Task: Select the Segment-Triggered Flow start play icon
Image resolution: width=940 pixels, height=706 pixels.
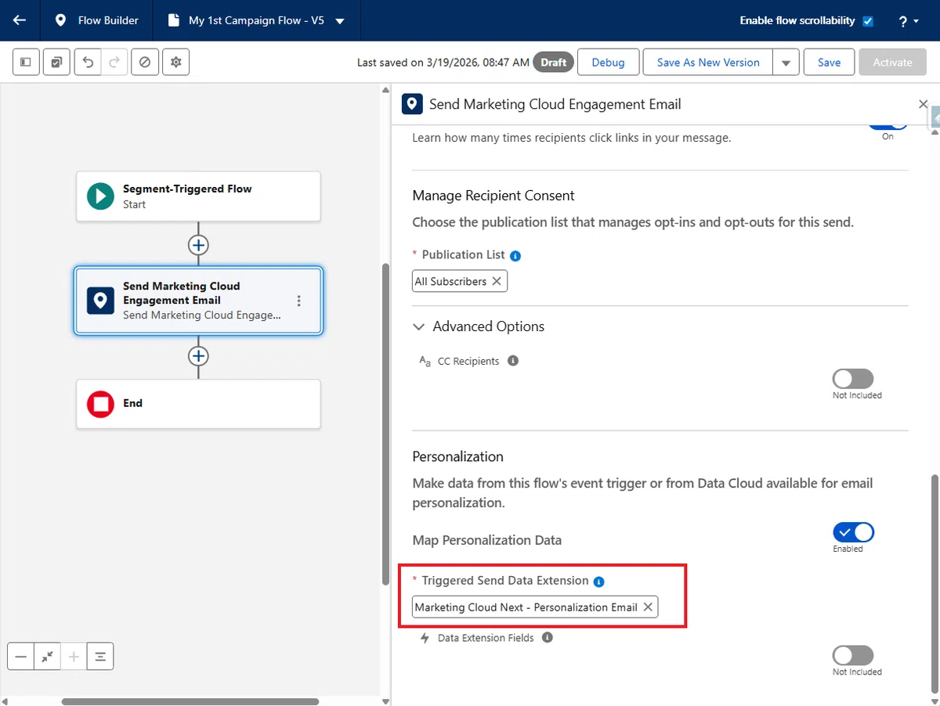Action: click(100, 196)
